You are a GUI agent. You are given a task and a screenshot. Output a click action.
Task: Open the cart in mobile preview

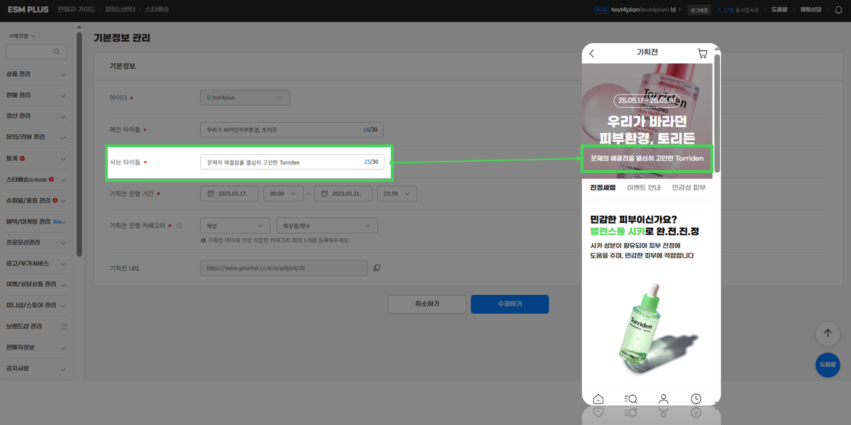(x=702, y=53)
